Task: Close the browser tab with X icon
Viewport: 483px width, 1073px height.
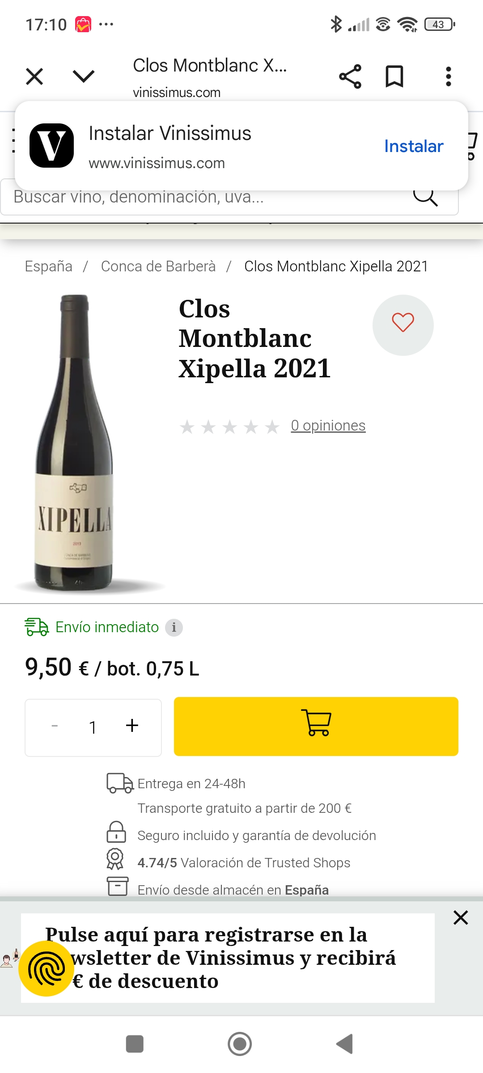Action: click(34, 76)
